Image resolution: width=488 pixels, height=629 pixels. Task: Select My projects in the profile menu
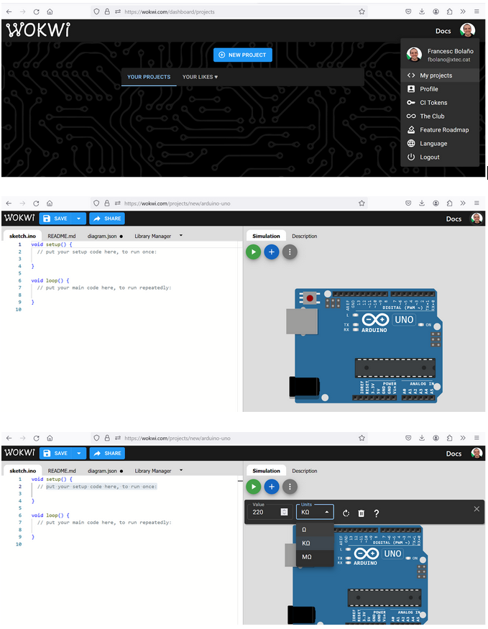[436, 75]
